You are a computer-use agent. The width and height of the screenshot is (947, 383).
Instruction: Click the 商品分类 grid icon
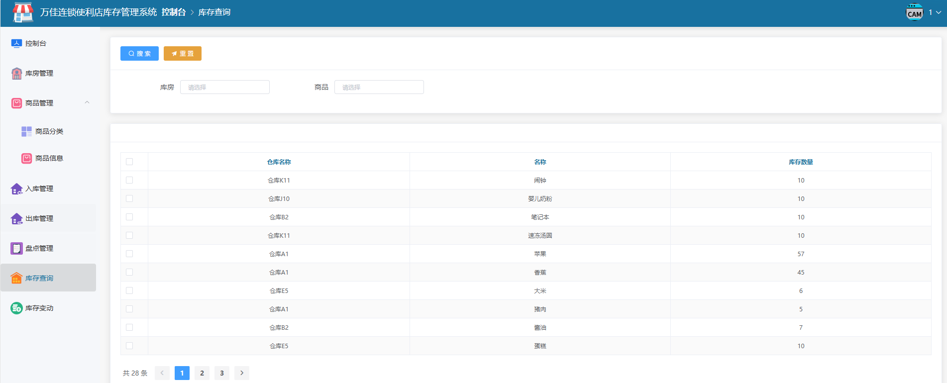point(26,131)
